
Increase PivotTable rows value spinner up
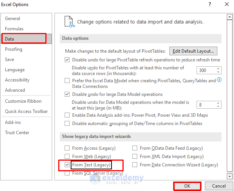click(218, 69)
